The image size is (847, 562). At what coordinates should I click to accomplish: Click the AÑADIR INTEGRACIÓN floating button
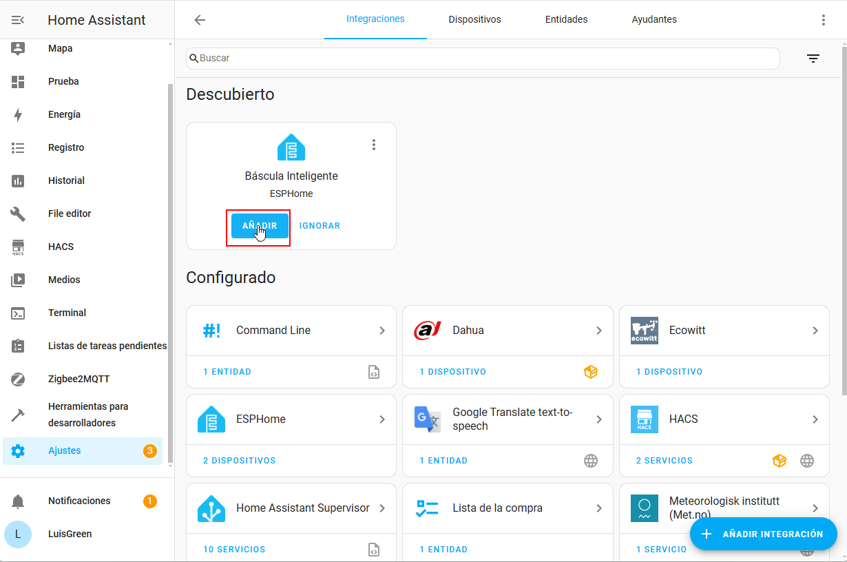pos(763,534)
